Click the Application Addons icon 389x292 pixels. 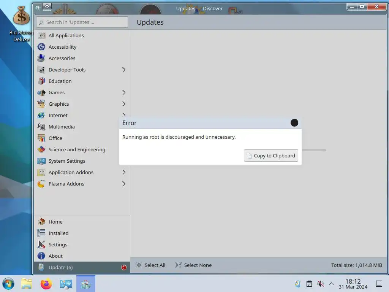(41, 173)
